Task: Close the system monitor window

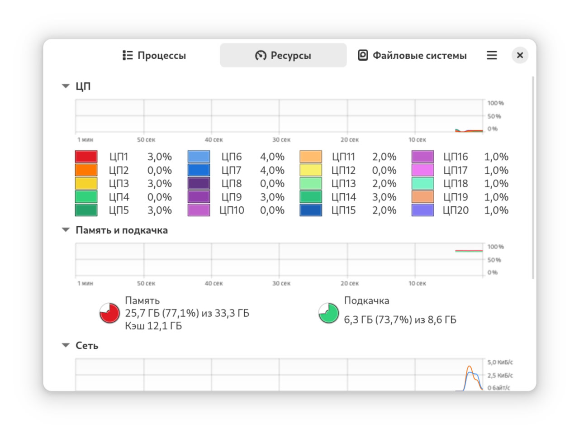Action: pos(520,55)
